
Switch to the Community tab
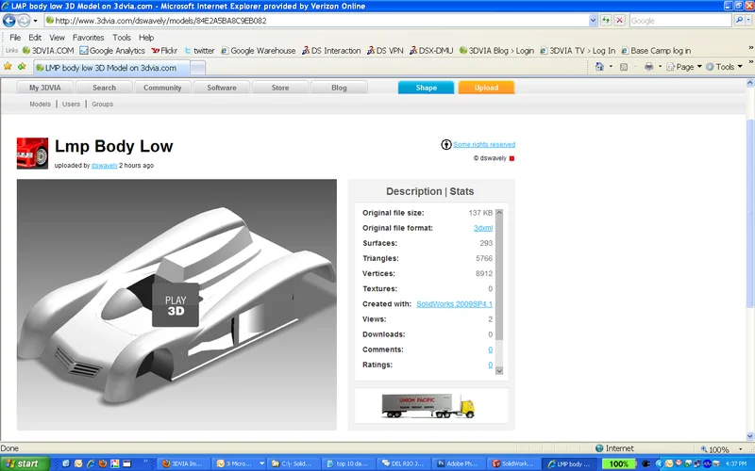(162, 88)
